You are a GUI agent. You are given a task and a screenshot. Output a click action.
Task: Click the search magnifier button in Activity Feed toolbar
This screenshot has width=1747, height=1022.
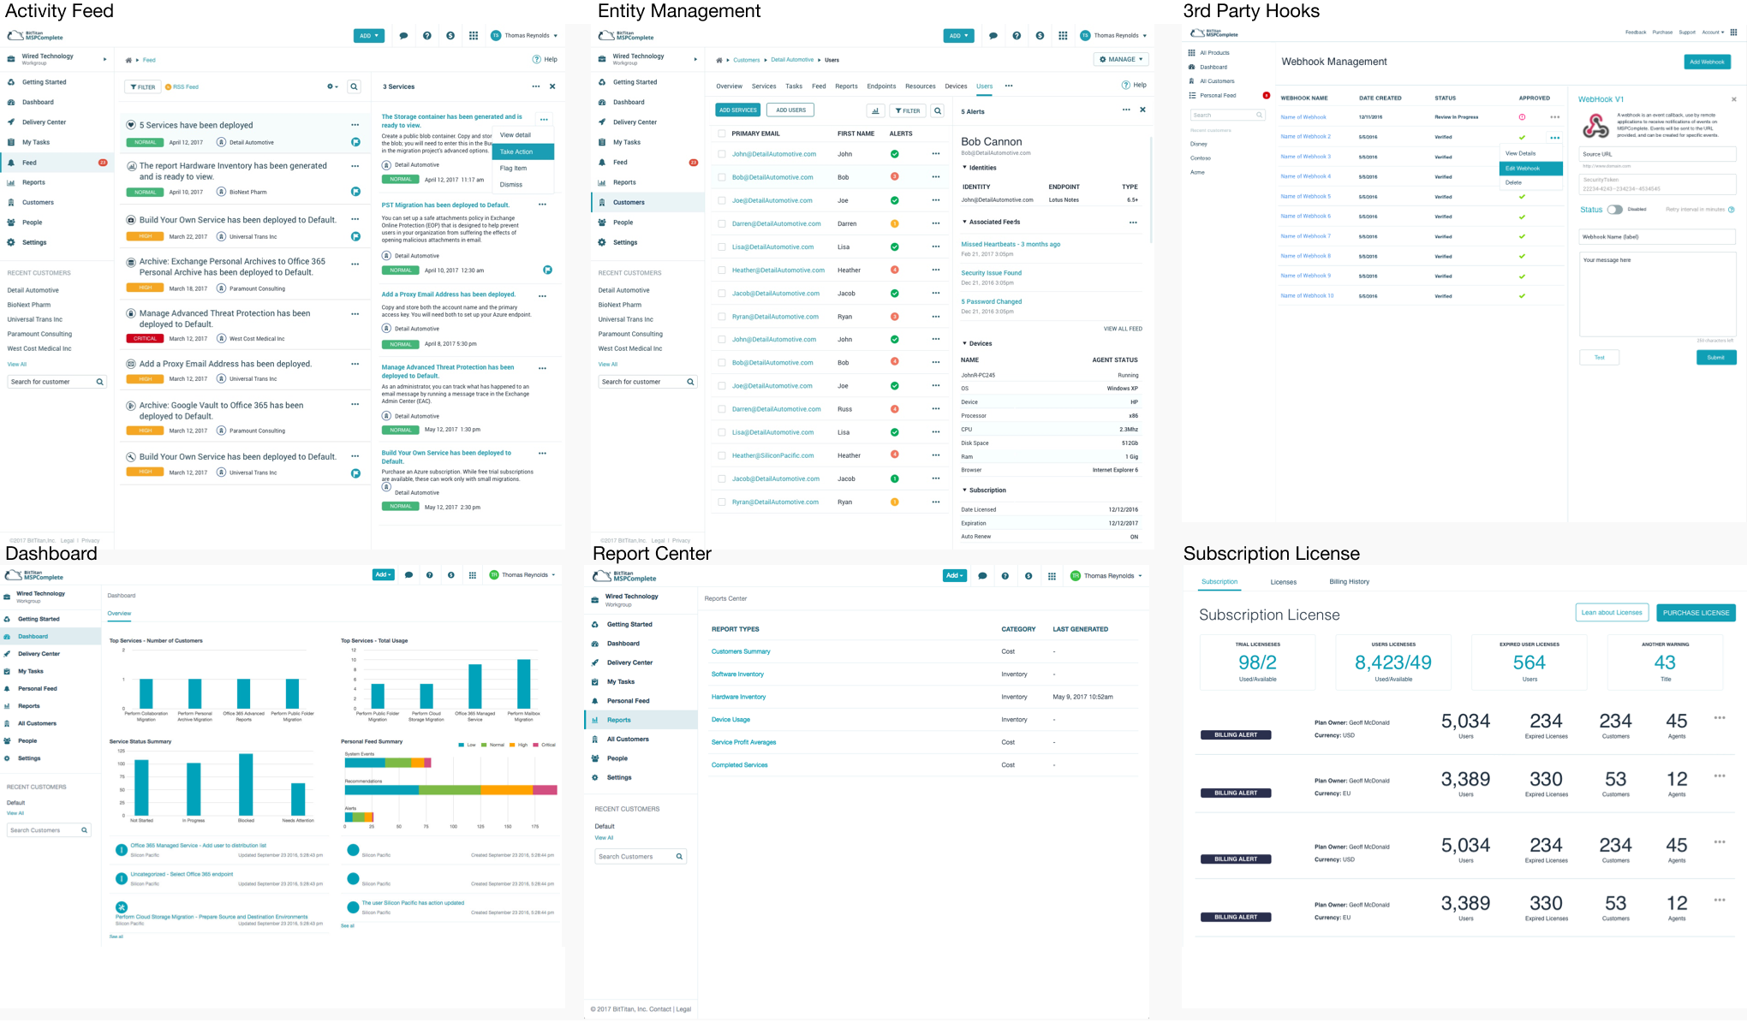355,86
